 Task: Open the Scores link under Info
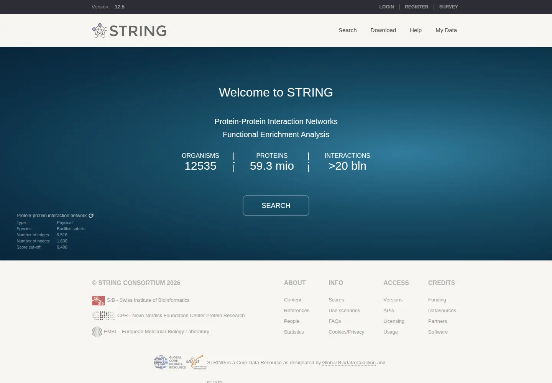(x=336, y=300)
